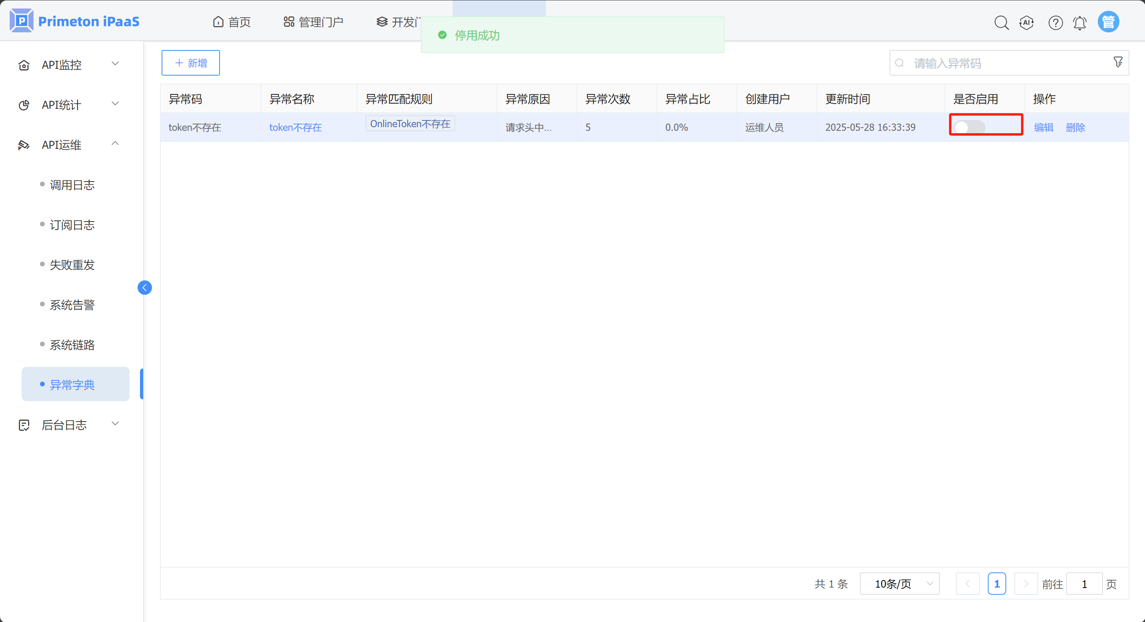
Task: Click the 编辑 link in the row
Action: tap(1043, 128)
